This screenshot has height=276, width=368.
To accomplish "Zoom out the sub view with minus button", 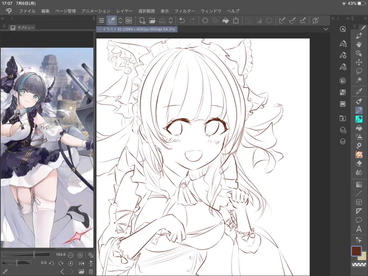I will (70, 255).
